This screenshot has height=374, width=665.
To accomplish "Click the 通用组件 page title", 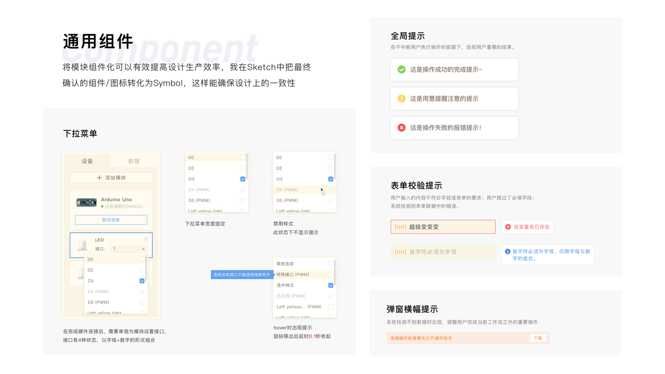I will pos(98,41).
